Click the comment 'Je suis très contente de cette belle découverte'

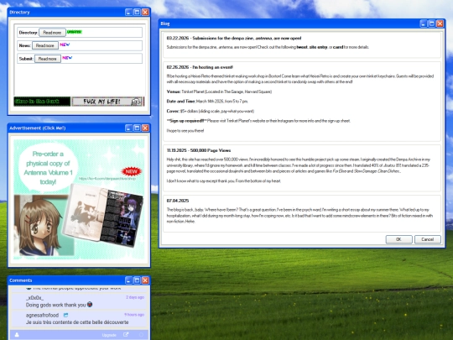[77, 322]
